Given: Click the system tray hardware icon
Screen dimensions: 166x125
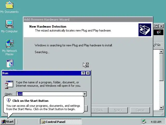Looking at the screenshot, I should 144,122.
